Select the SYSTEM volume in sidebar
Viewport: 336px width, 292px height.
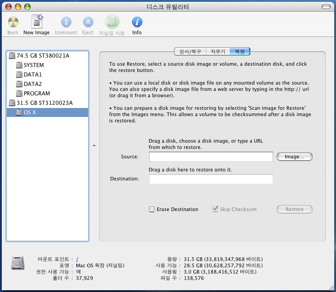click(x=34, y=65)
